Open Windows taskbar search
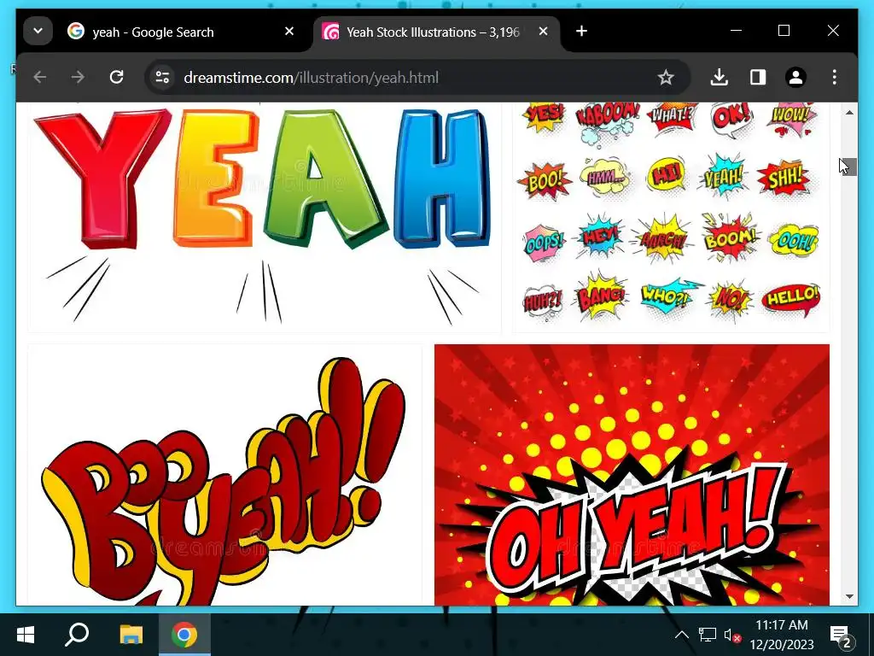 [x=78, y=635]
